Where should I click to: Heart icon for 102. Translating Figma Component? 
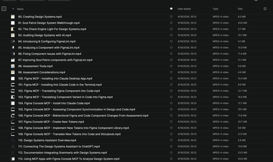pyautogui.click(x=171, y=91)
